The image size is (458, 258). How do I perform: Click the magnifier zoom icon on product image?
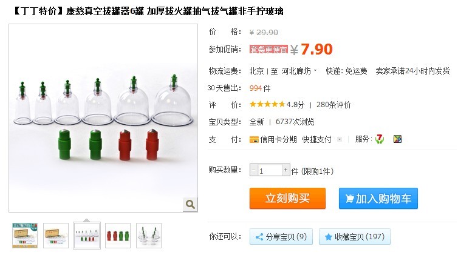(190, 205)
